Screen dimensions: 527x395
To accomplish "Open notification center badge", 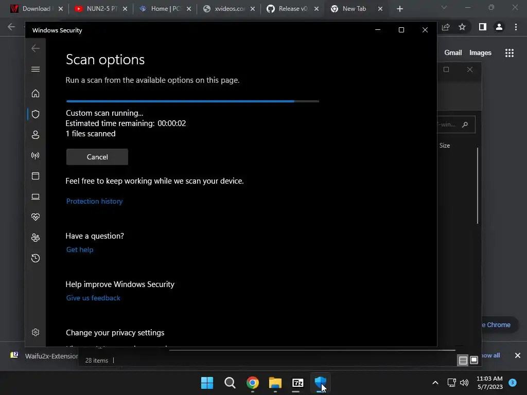I will coord(513,382).
